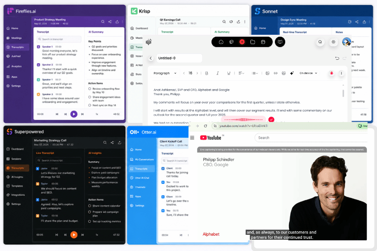377x251 pixels.
Task: Click the YouTube search box
Action: [311, 138]
